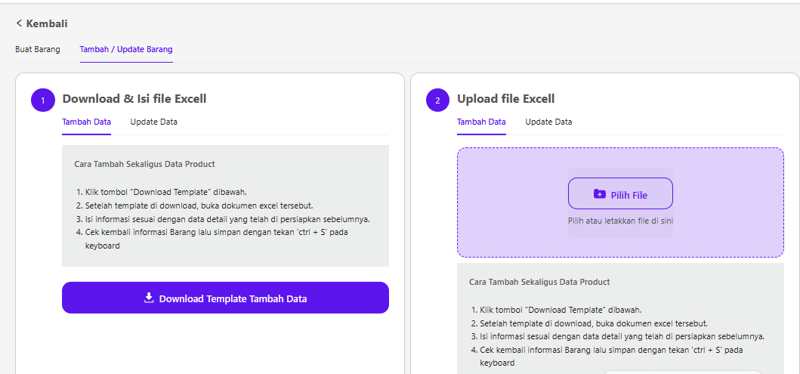The image size is (800, 374).
Task: Click the download arrow icon on template button
Action: pos(149,298)
